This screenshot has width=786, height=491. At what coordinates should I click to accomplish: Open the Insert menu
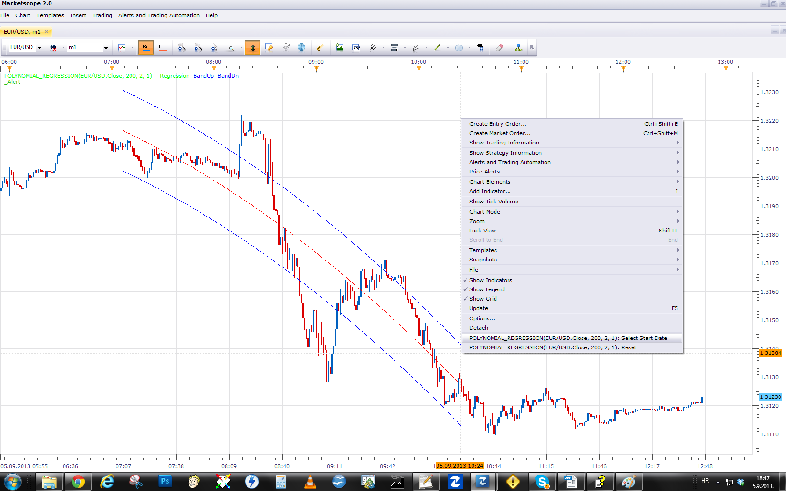[x=78, y=15]
